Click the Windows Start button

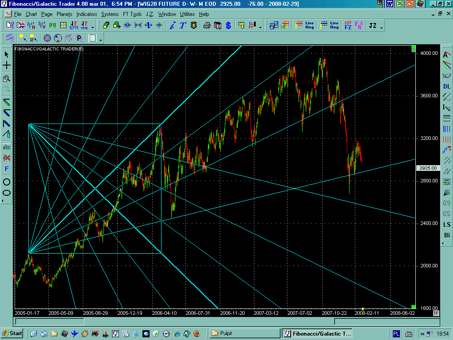coord(12,333)
